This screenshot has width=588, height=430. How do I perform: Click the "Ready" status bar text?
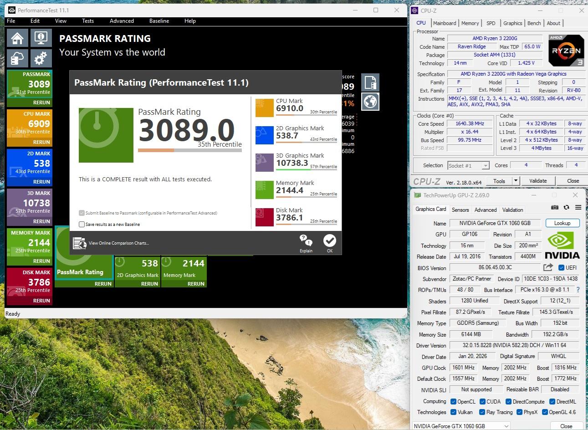13,314
